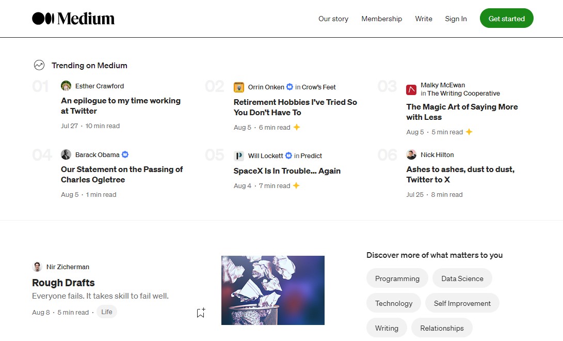Click the member-only star on Retirement Hobbies
This screenshot has width=563, height=341.
point(297,127)
